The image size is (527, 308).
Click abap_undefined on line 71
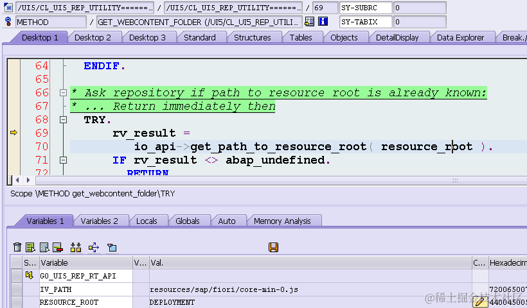[x=275, y=160]
